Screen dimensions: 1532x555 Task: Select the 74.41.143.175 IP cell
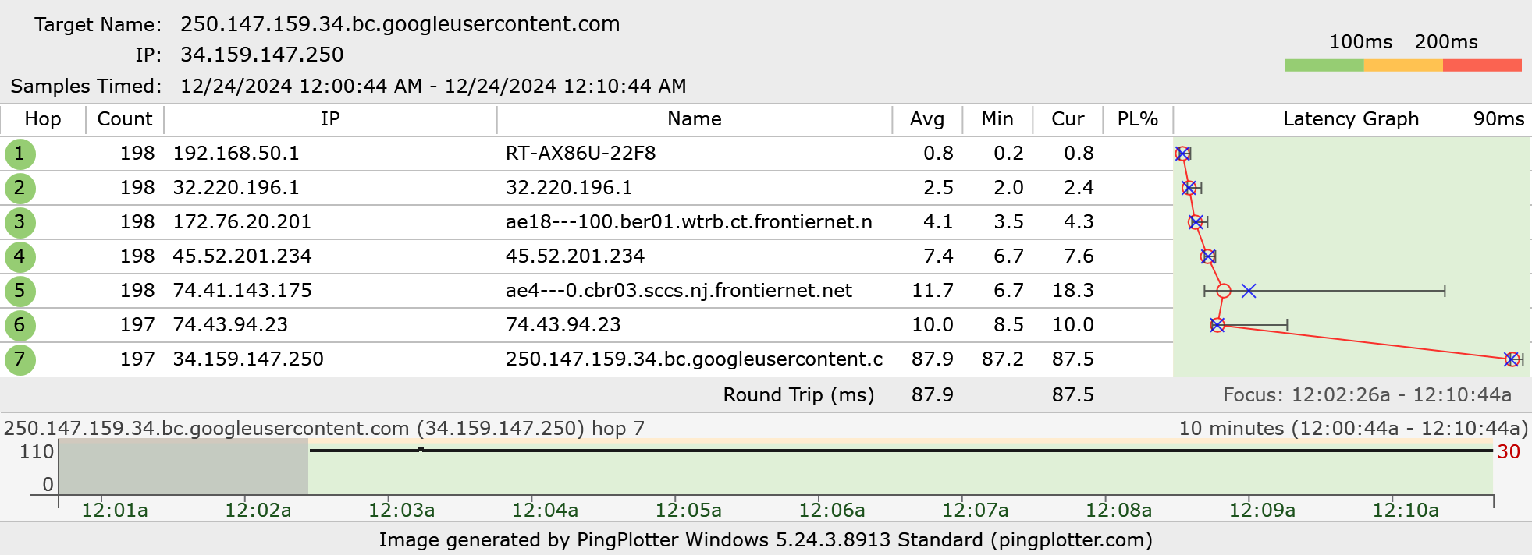pyautogui.click(x=242, y=291)
